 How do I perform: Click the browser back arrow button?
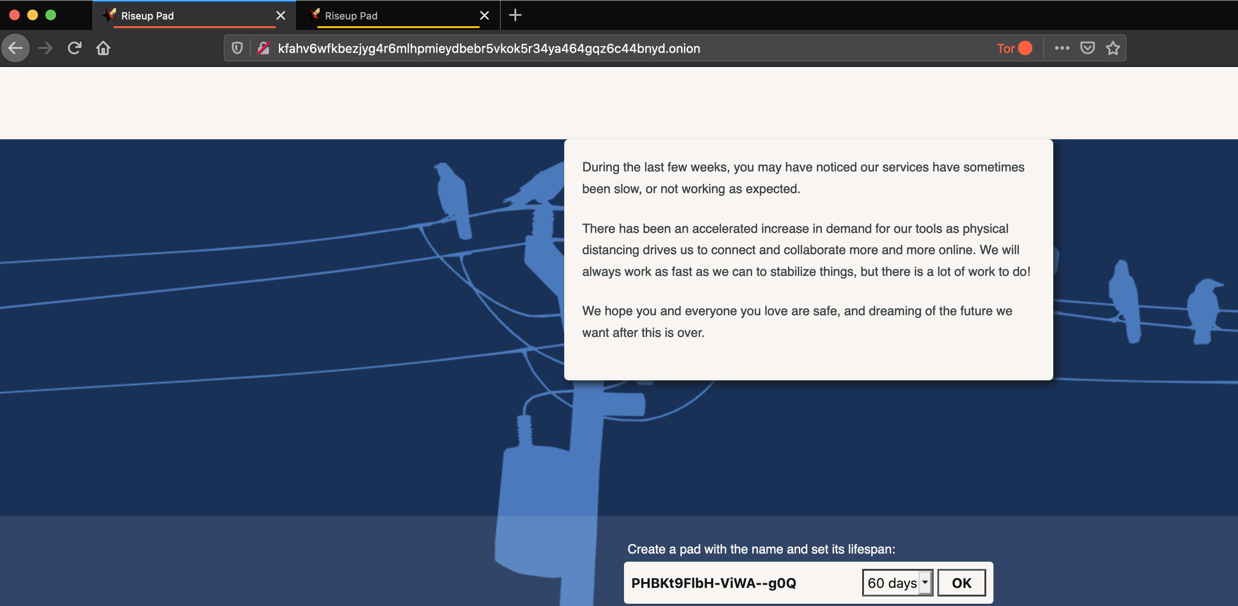pos(16,48)
